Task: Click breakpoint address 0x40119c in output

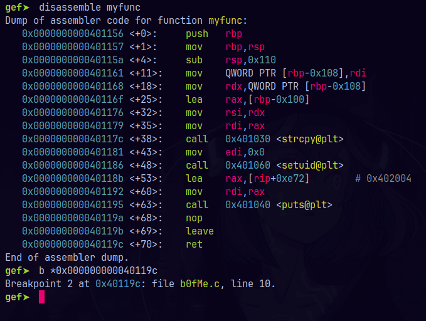Action: point(118,284)
